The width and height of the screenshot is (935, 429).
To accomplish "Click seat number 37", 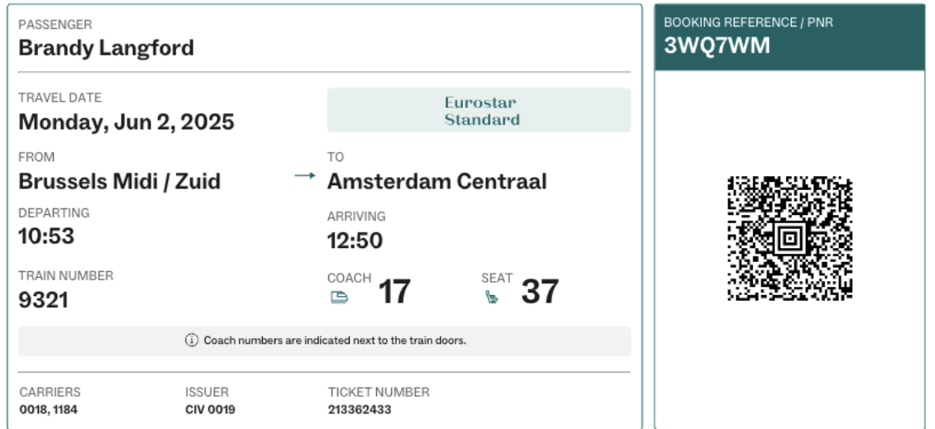I will (539, 292).
